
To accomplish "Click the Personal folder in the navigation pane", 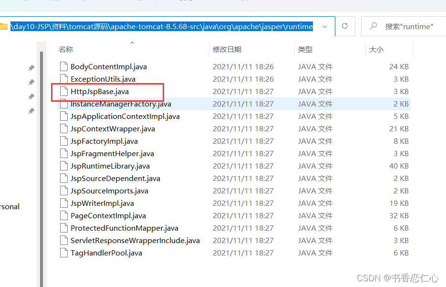I will [x=10, y=207].
